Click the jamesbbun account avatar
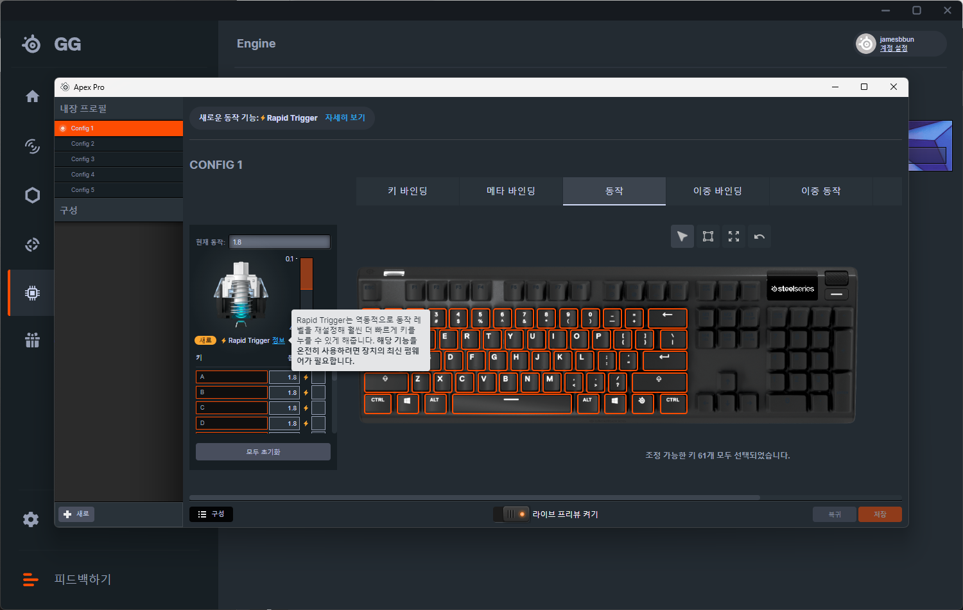This screenshot has width=963, height=610. tap(866, 44)
